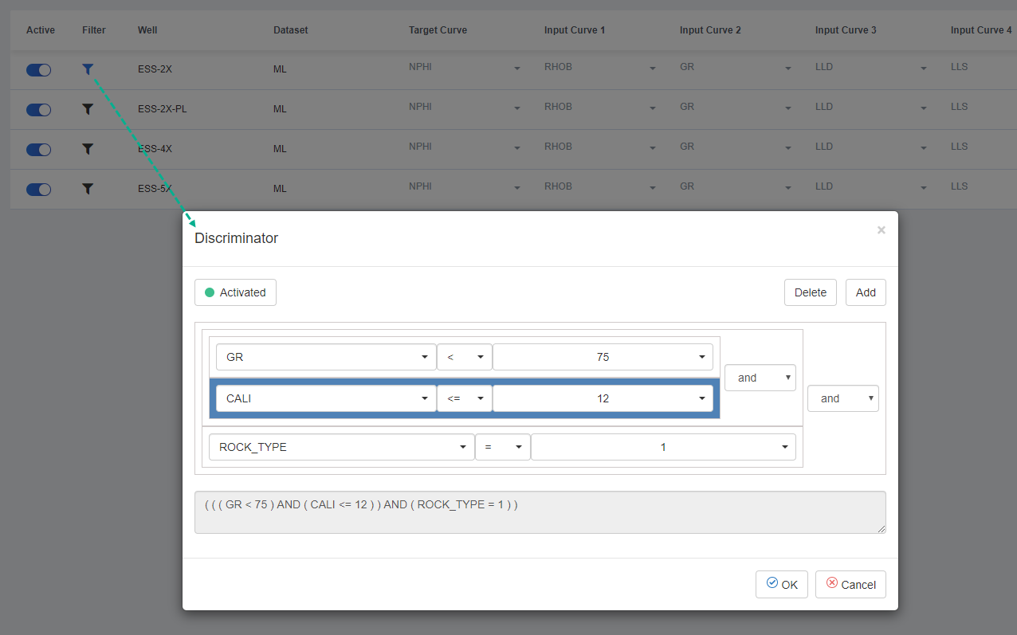
Task: Confirm discriminator with OK button
Action: pyautogui.click(x=782, y=584)
